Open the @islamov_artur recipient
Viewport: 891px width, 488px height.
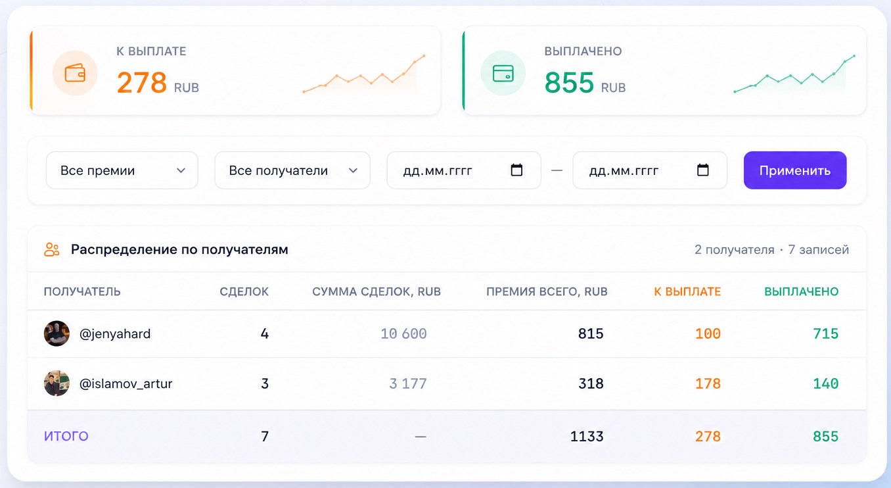pos(126,383)
